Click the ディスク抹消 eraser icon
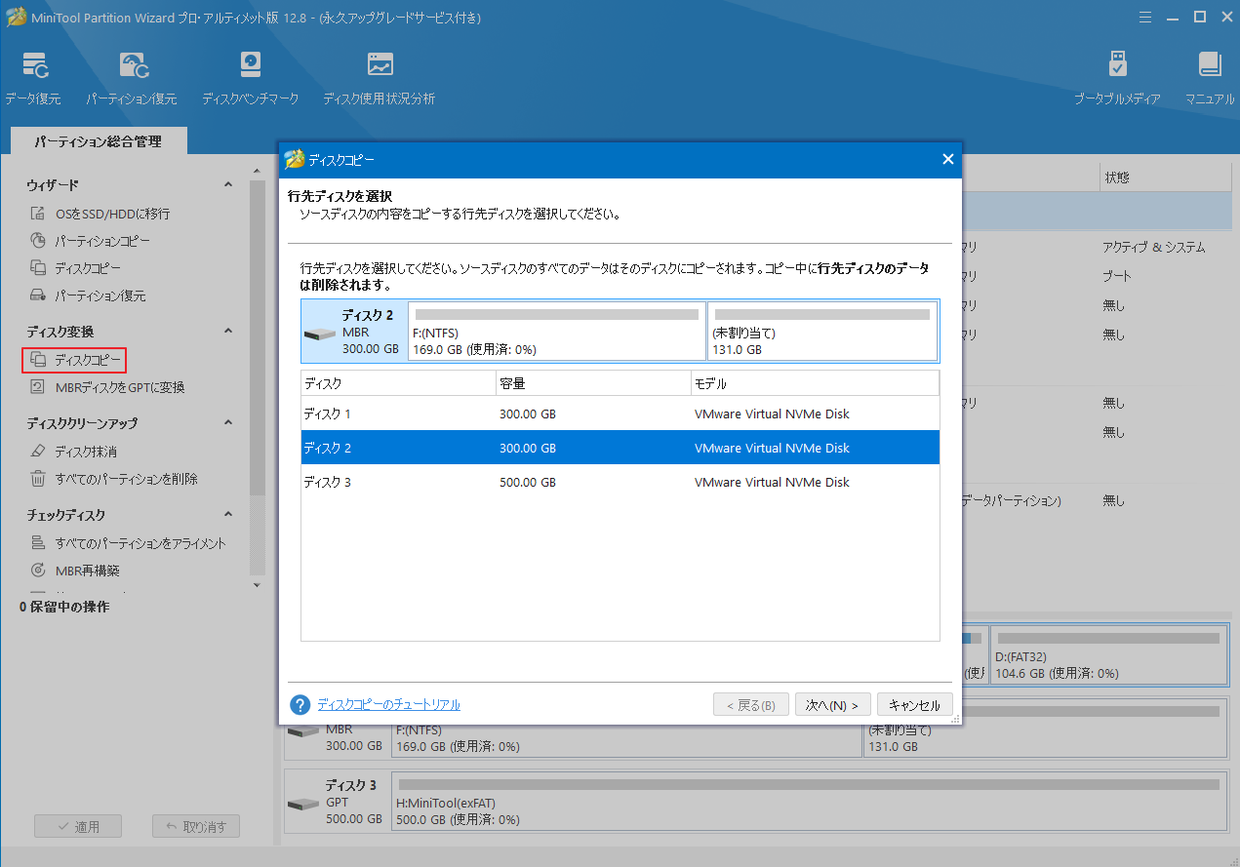This screenshot has width=1240, height=867. [38, 452]
